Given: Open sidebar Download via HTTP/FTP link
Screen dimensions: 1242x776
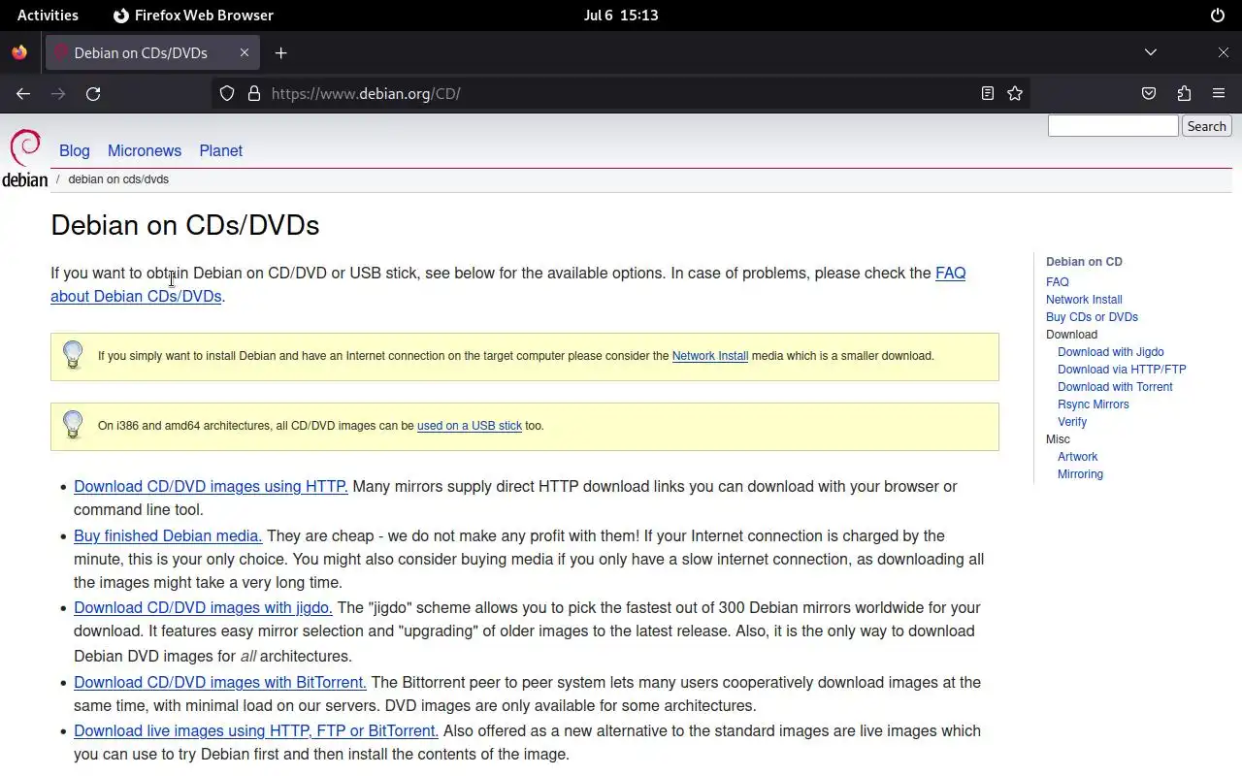Looking at the screenshot, I should coord(1122,370).
